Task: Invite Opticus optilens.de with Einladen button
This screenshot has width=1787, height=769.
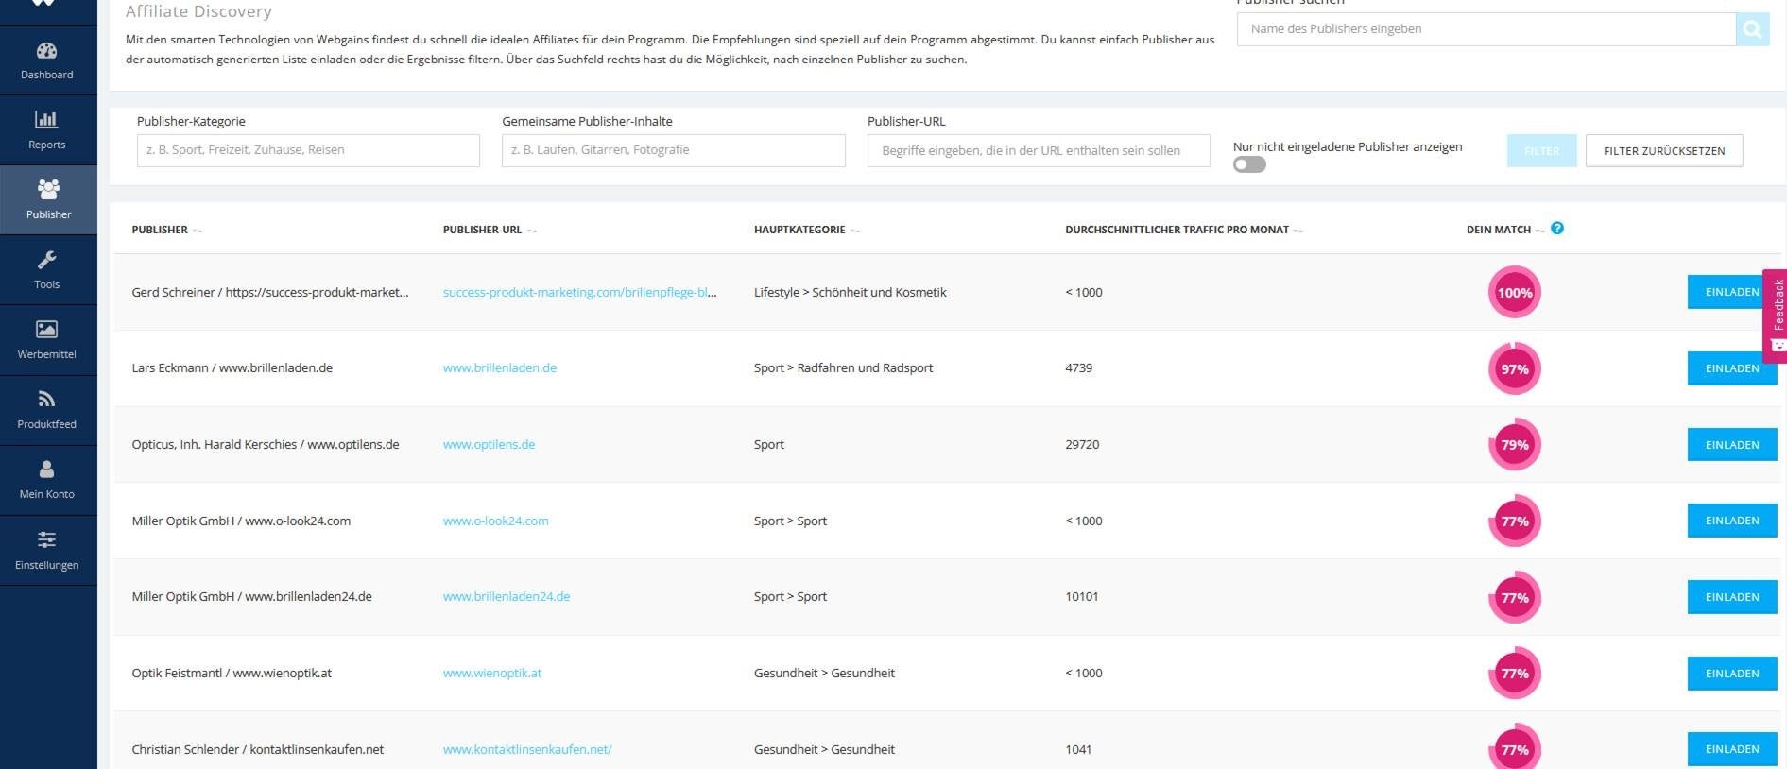Action: [1731, 445]
